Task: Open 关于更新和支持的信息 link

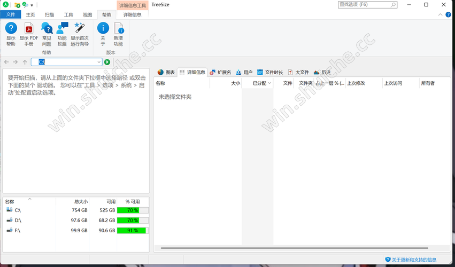Action: [414, 260]
